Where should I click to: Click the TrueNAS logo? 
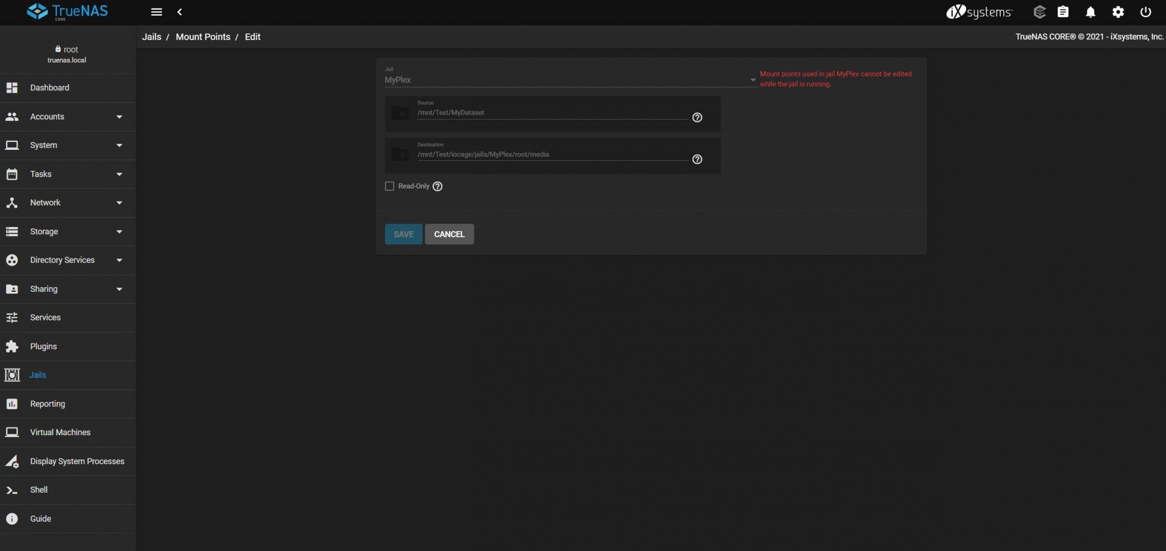tap(67, 12)
